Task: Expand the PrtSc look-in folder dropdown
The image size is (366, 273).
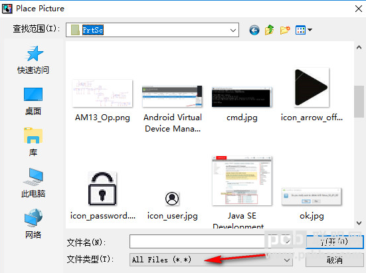Action: point(232,30)
